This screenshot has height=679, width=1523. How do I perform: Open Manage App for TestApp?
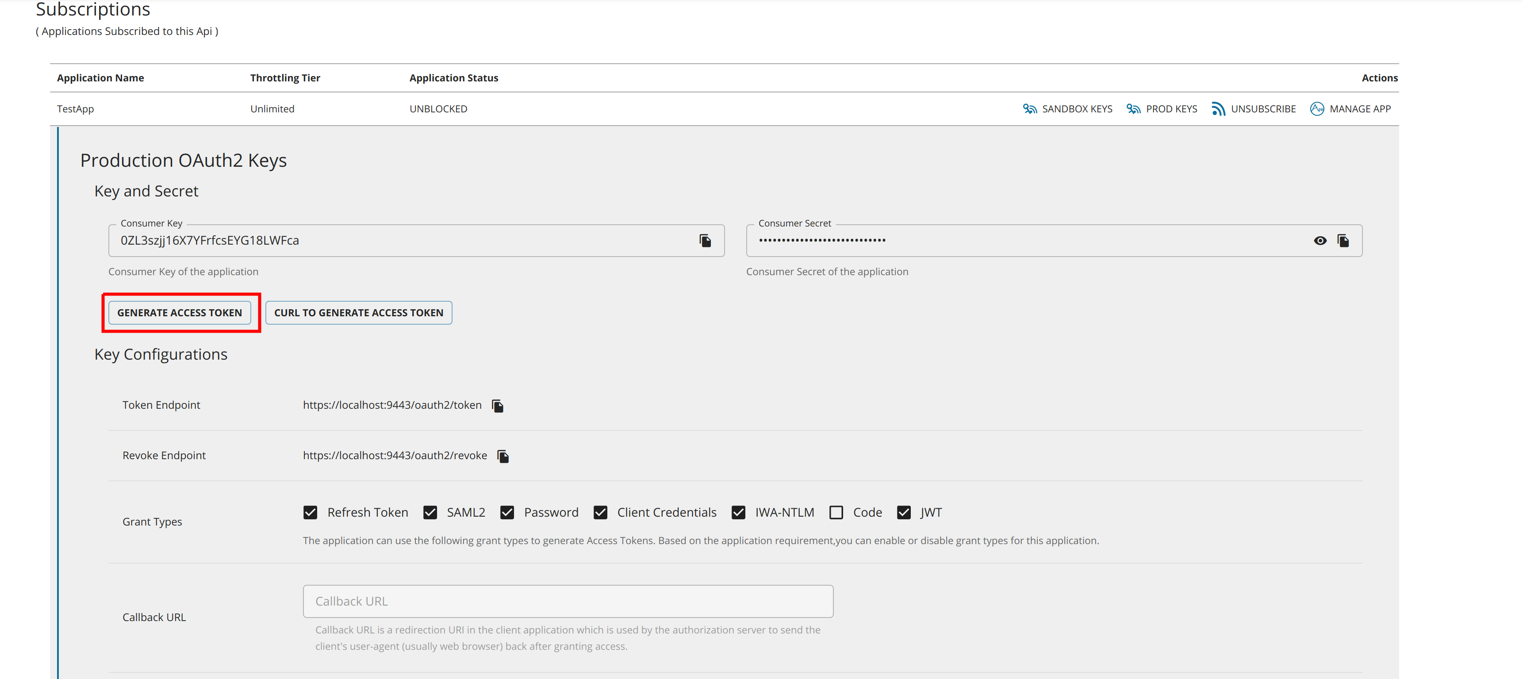click(1350, 109)
